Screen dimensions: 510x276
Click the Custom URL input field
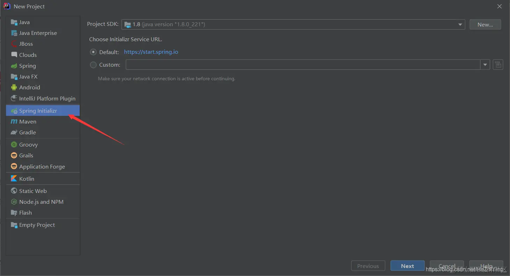pos(303,65)
